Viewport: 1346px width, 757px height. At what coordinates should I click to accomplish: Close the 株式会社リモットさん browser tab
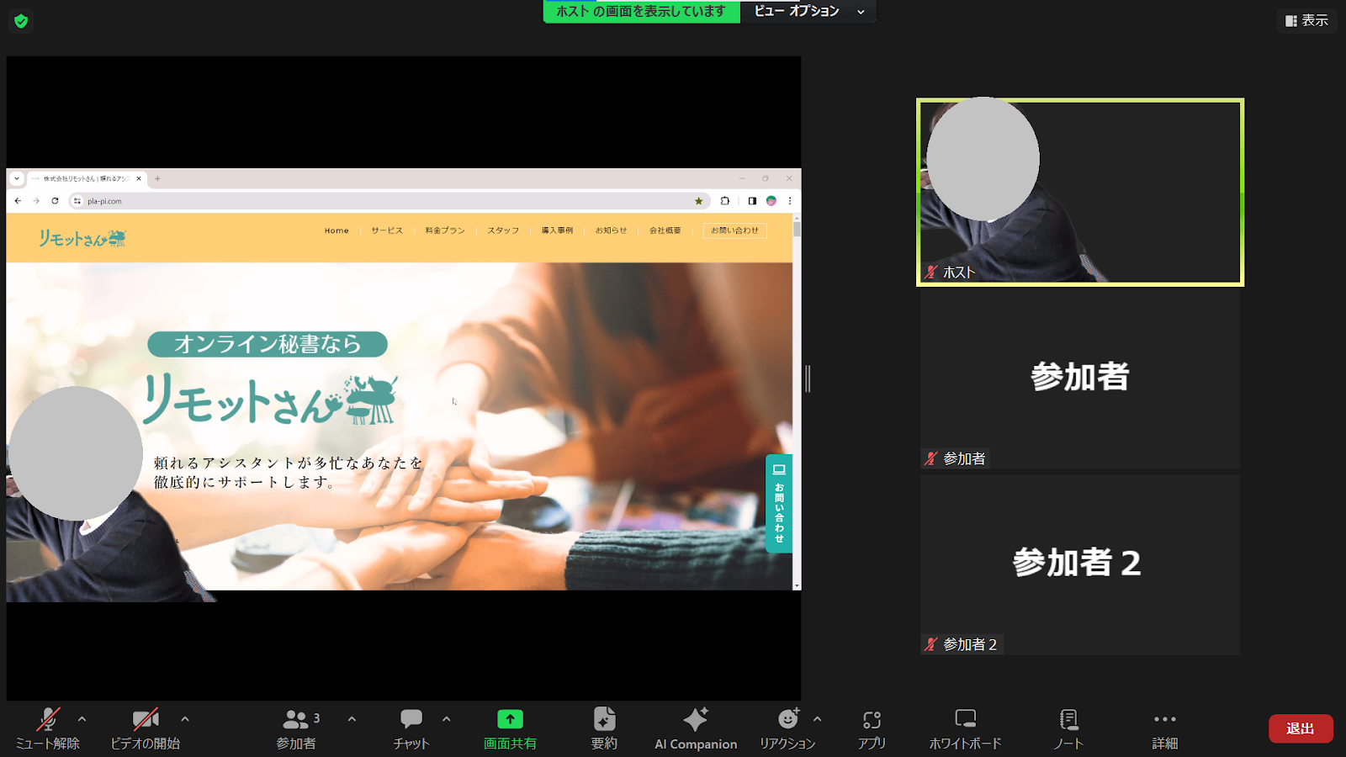point(139,178)
